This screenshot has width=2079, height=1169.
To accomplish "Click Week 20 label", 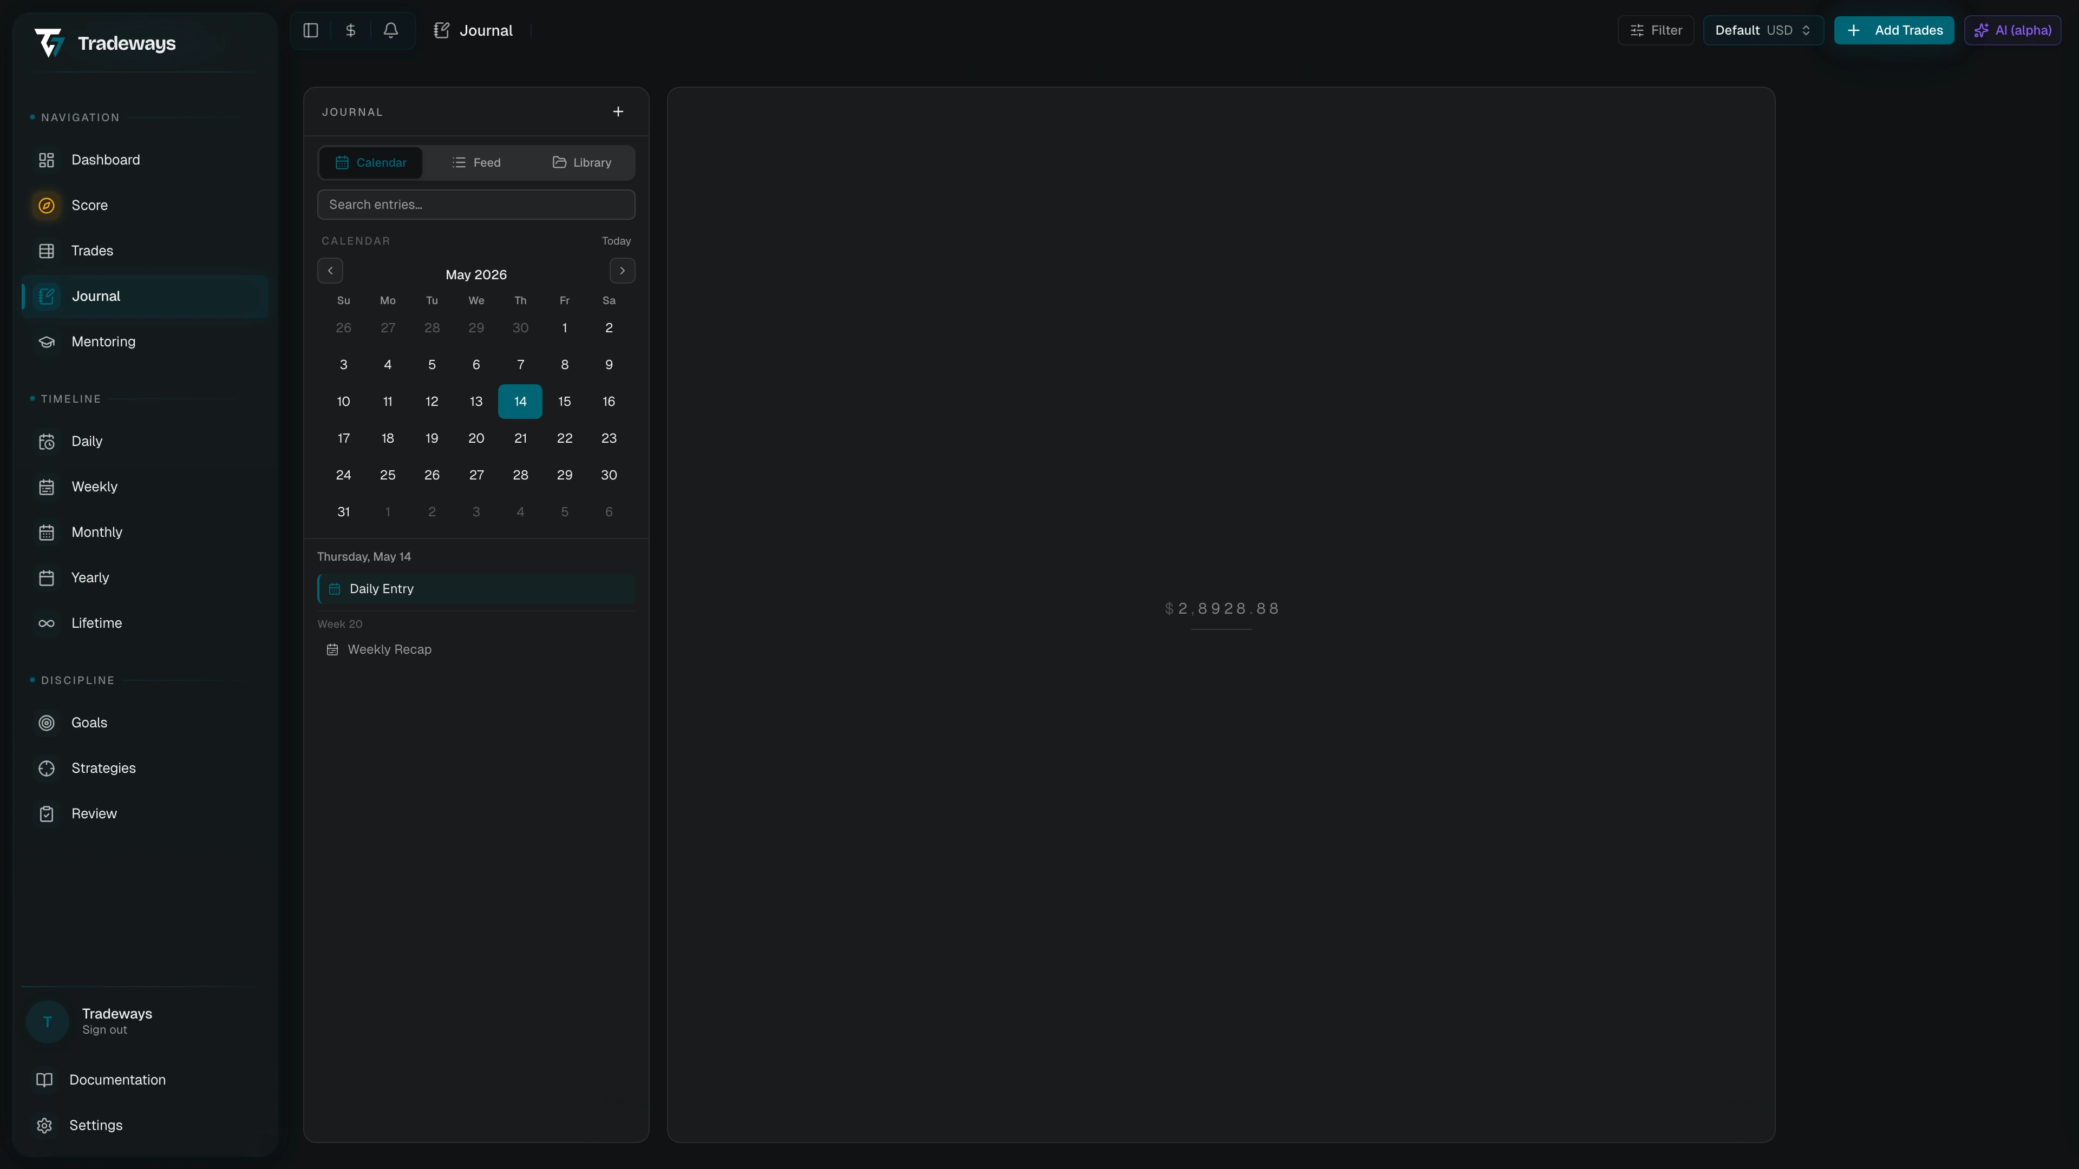I will 340,625.
